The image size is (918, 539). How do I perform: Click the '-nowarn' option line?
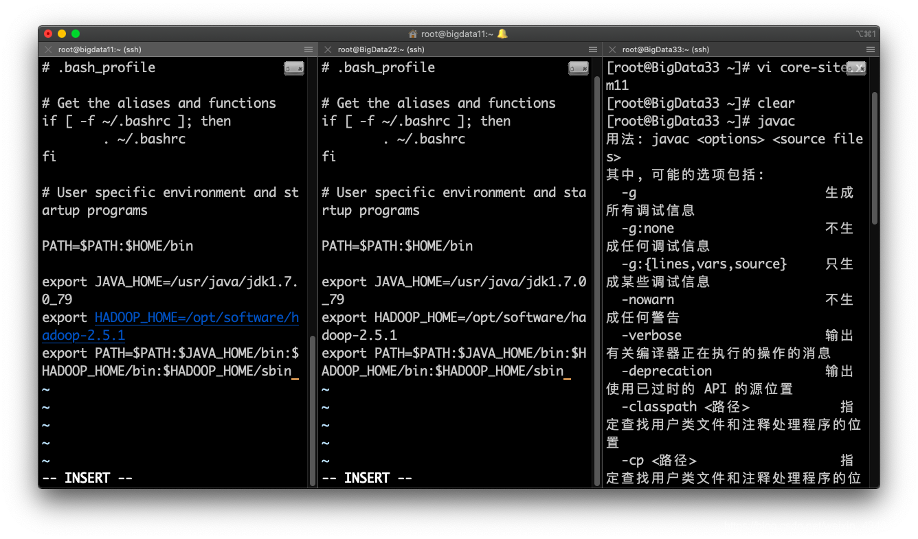coord(648,299)
